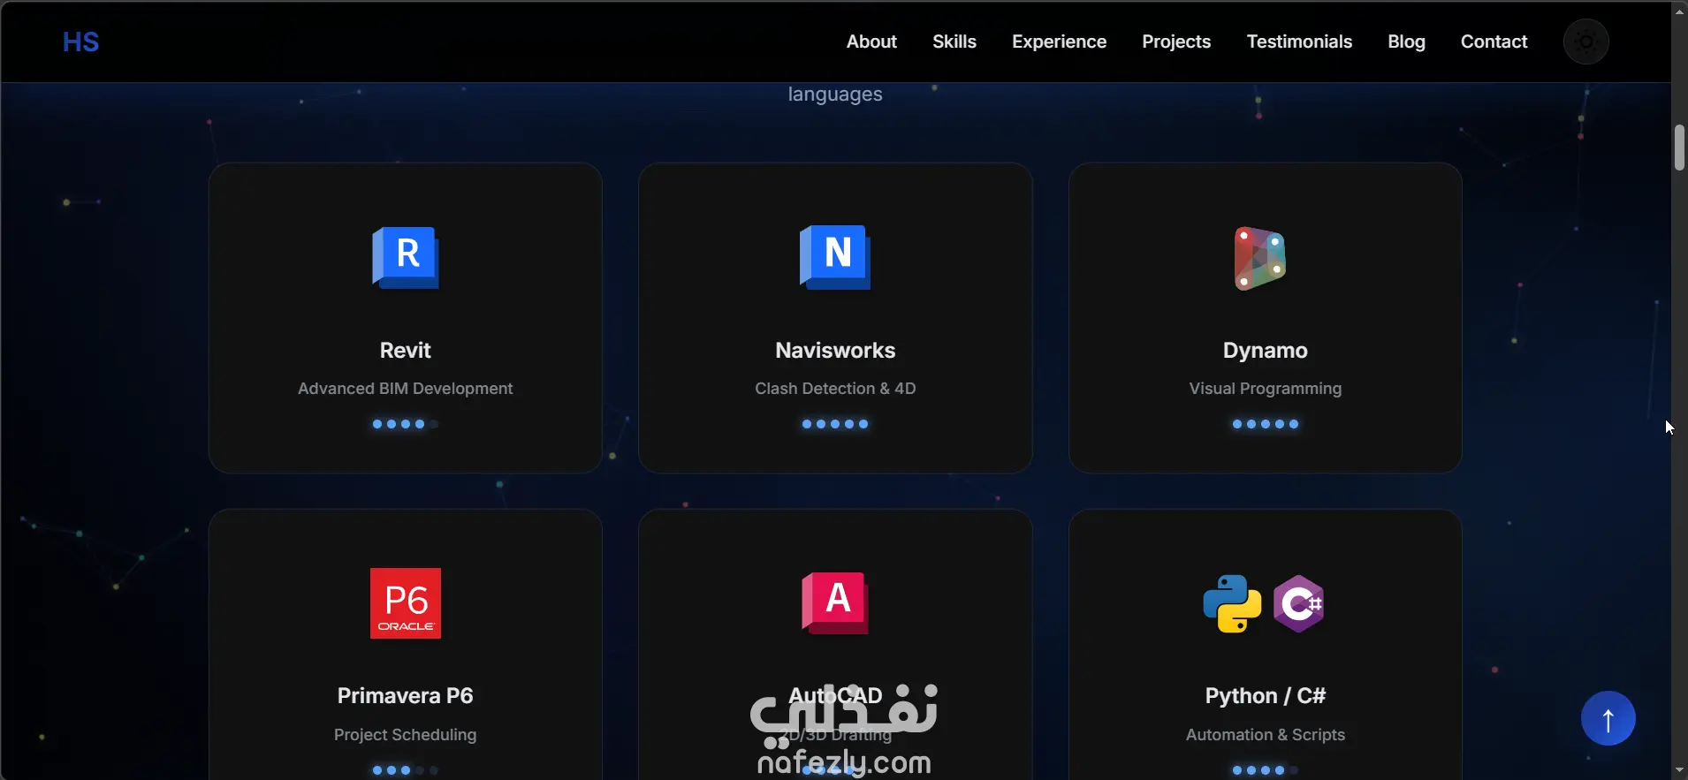Toggle the light/dark theme button
Viewport: 1688px width, 780px height.
point(1586,42)
